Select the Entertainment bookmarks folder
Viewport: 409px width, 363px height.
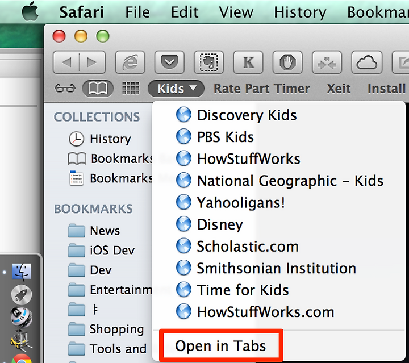click(110, 290)
